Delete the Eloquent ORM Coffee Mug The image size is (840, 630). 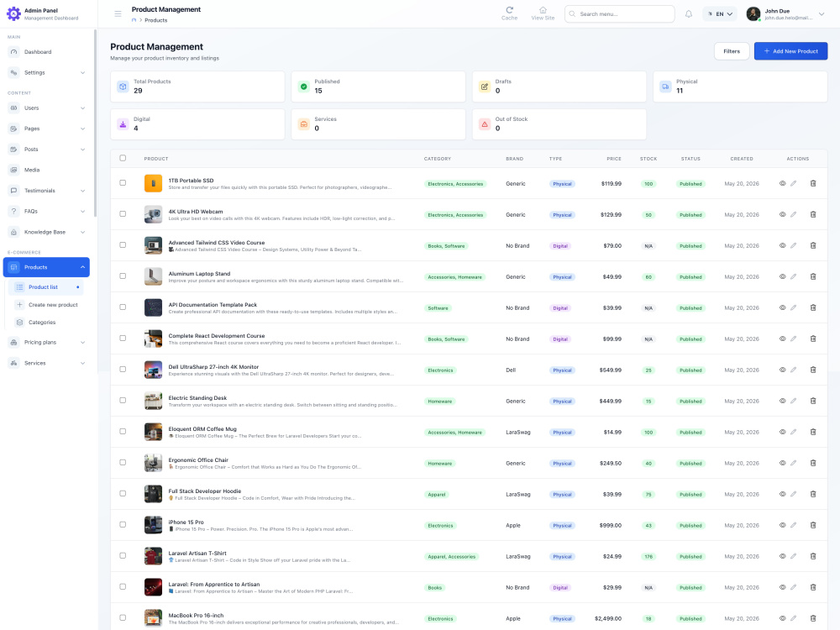812,432
